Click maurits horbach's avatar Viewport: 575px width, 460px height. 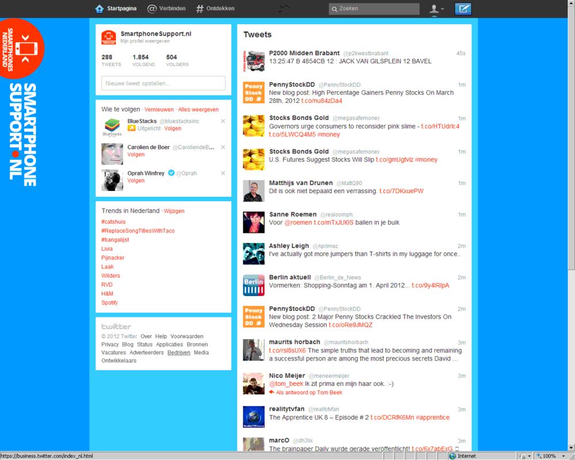(254, 350)
